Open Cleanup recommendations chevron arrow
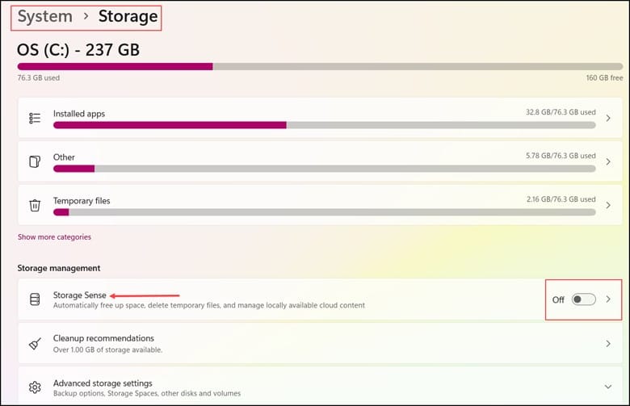The height and width of the screenshot is (406, 630). click(608, 344)
